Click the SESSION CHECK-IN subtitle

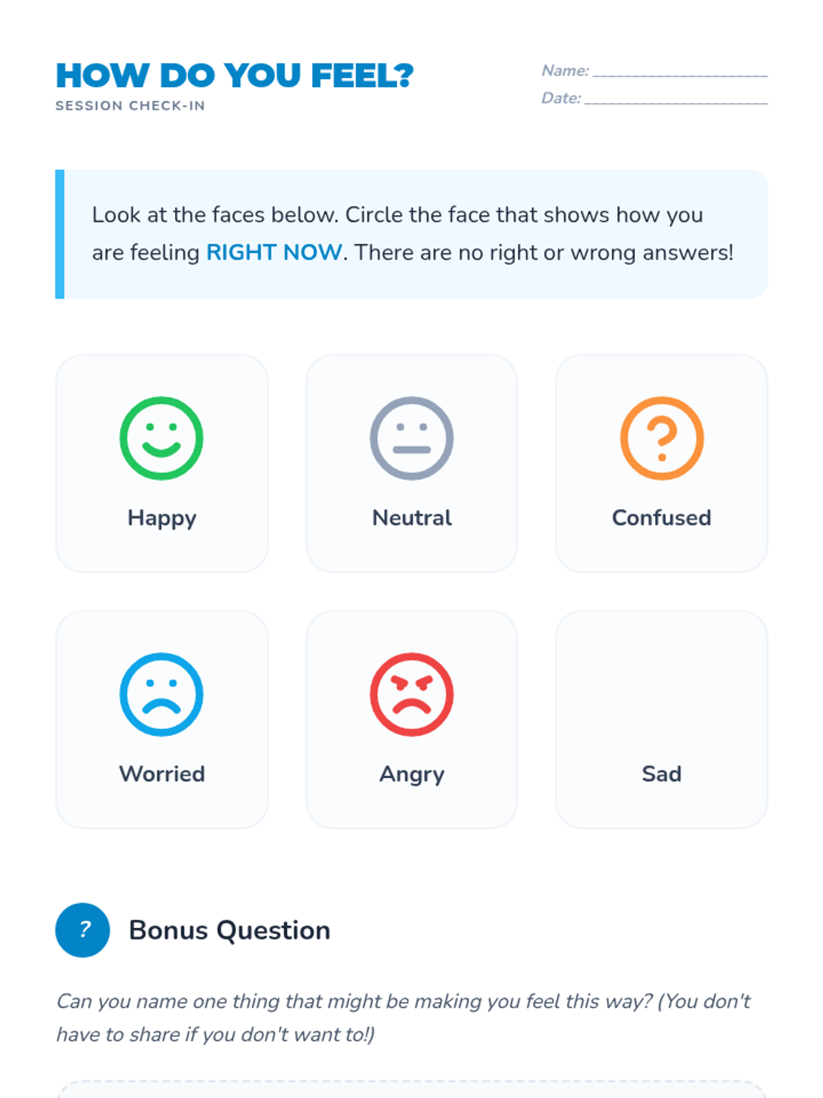[130, 106]
